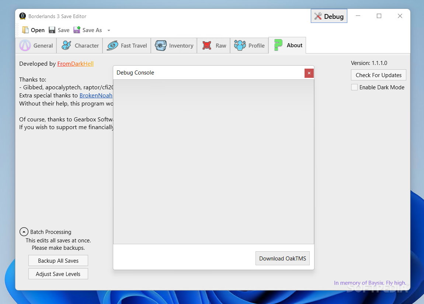Click the Save As icon

coord(77,30)
